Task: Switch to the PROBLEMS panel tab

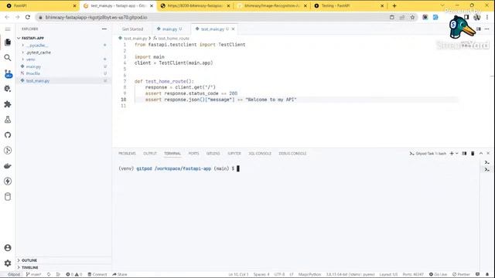Action: tap(127, 154)
